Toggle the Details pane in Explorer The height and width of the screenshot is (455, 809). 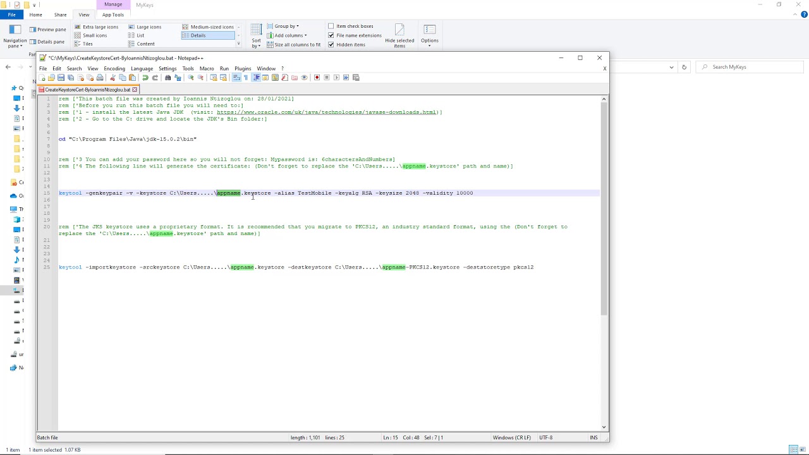click(x=47, y=42)
